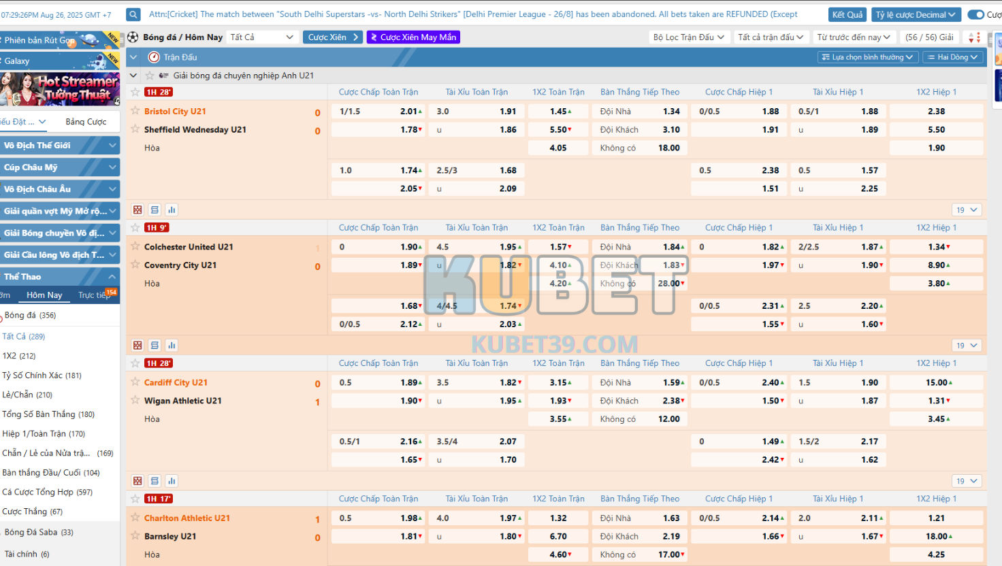
Task: Expand the Bộ Lọc Trận Đấu filter
Action: coord(688,37)
